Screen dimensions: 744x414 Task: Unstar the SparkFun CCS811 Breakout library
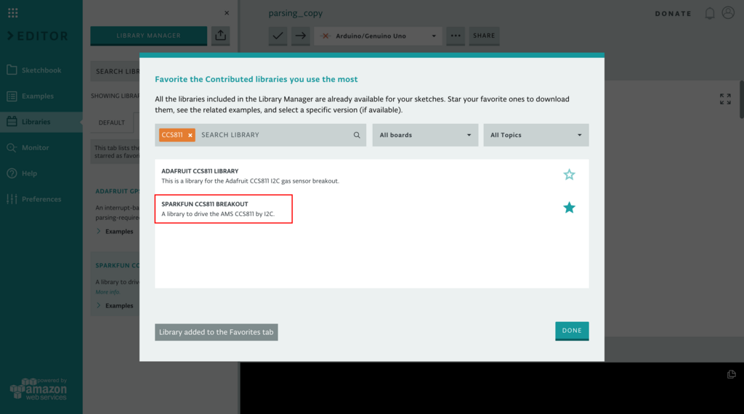[x=569, y=207]
